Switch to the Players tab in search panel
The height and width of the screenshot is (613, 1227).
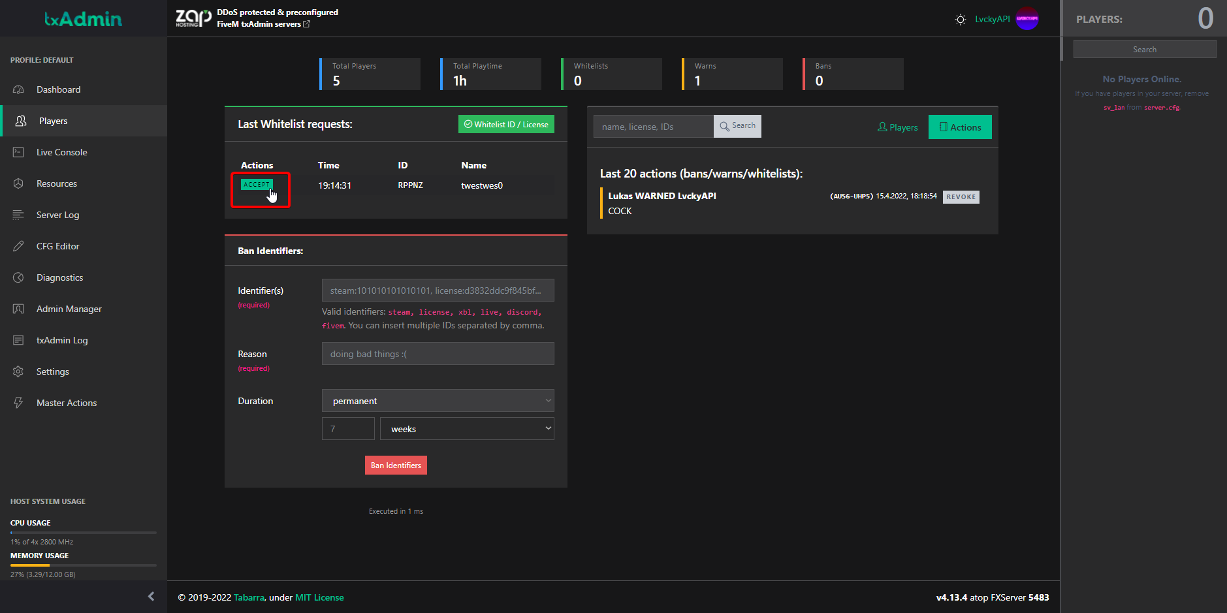[897, 127]
